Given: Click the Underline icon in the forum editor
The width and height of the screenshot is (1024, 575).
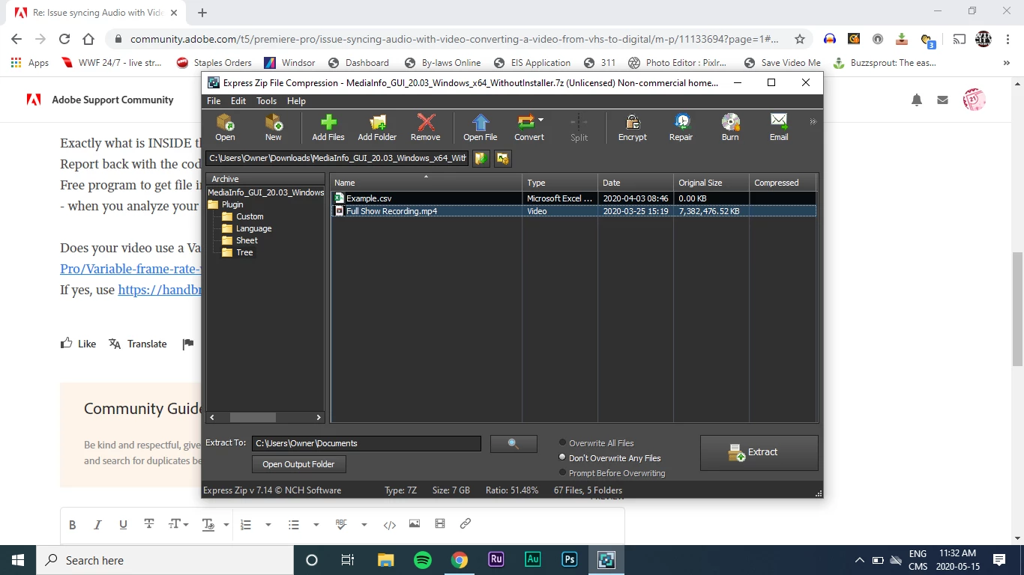Looking at the screenshot, I should 123,525.
